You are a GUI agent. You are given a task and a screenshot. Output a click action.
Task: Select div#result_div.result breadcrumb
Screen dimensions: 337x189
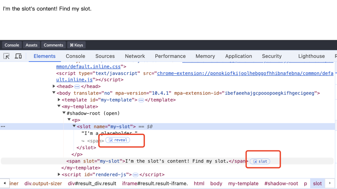[x=92, y=184]
